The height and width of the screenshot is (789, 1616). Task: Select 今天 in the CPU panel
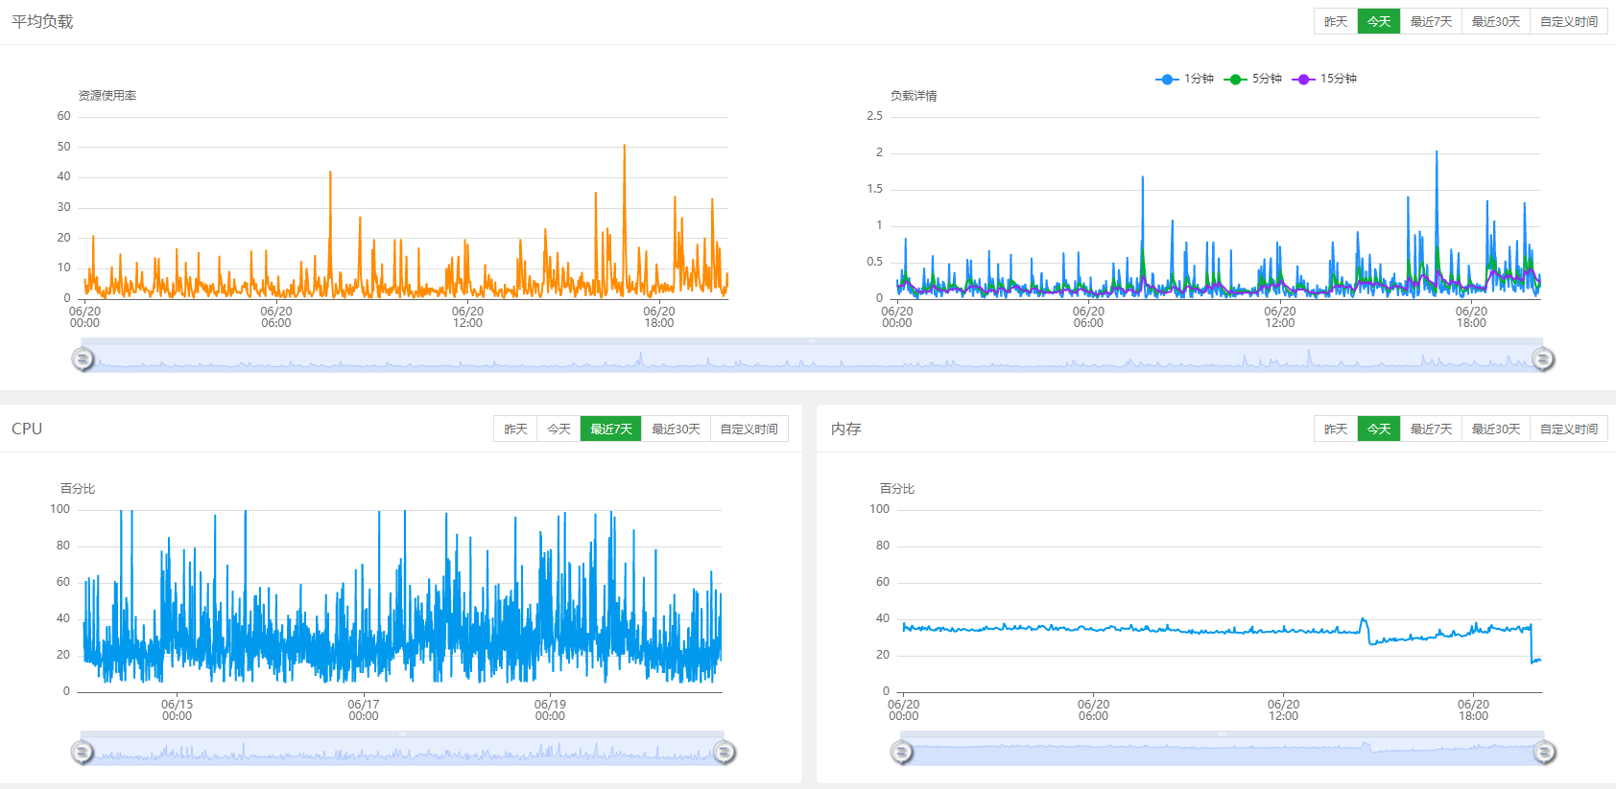click(558, 429)
